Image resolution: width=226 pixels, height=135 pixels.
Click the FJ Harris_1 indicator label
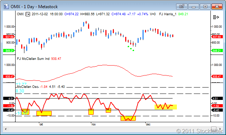pyautogui.click(x=168, y=14)
